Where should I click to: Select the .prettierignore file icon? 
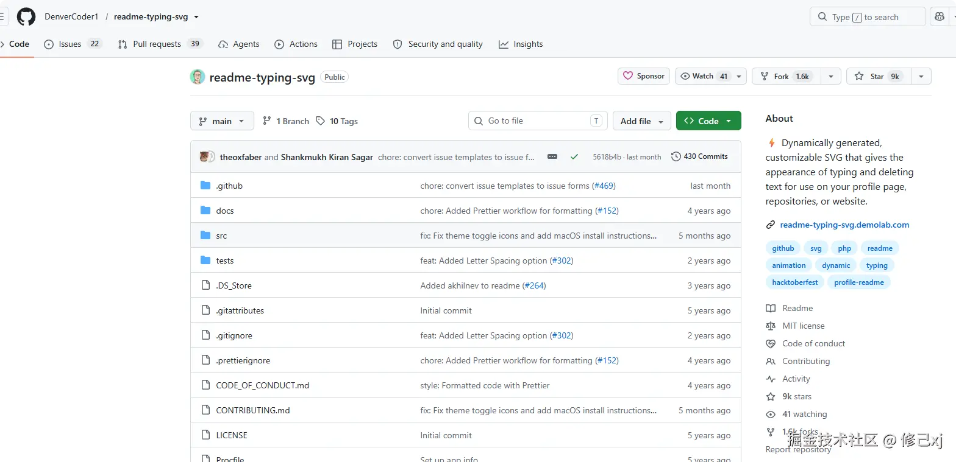pyautogui.click(x=205, y=360)
